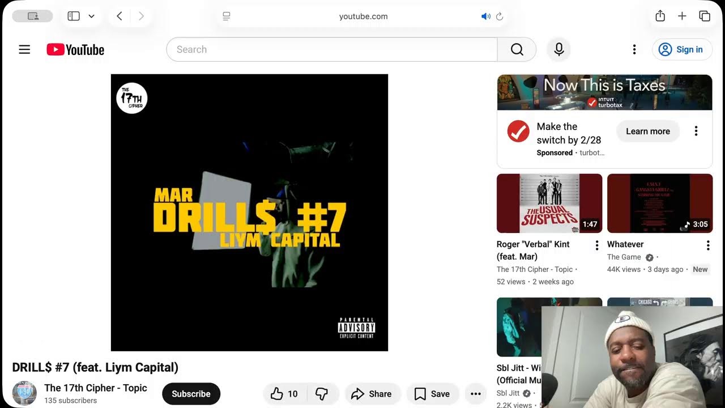Open ad headline 'Make the switch by 2/28'
725x408 pixels.
(x=569, y=133)
